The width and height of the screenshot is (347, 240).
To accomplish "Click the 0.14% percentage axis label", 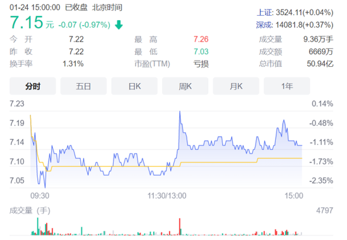I will coord(322,104).
